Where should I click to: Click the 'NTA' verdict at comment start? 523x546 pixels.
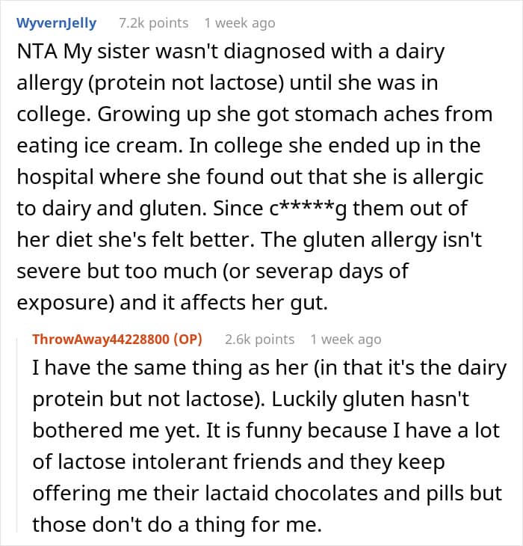point(37,52)
